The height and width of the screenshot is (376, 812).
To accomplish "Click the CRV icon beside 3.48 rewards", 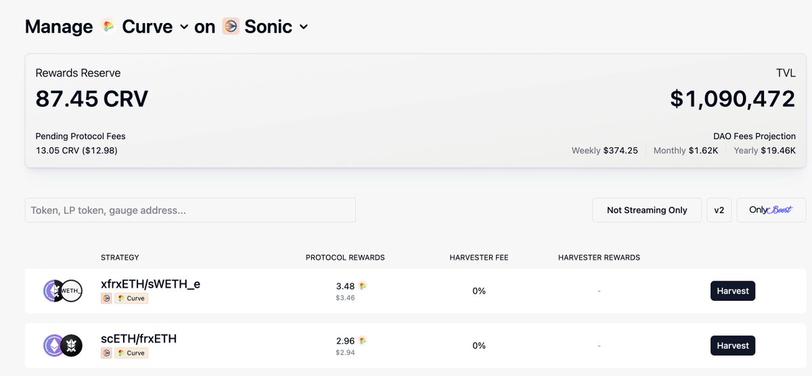I will click(363, 286).
